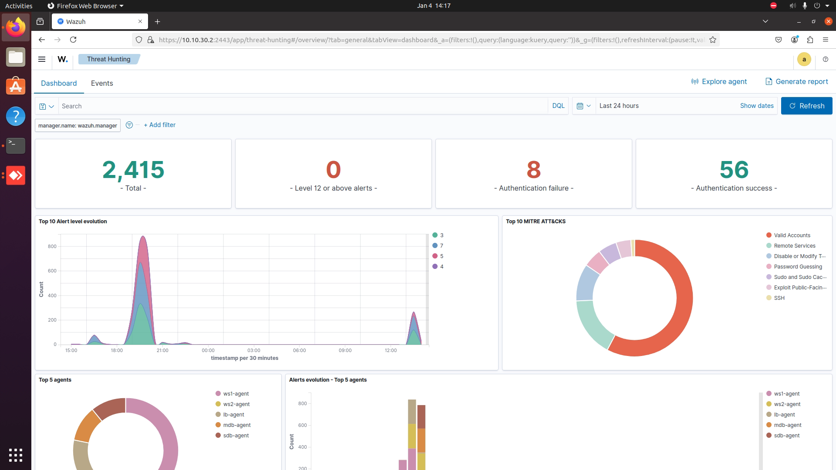Toggle query language via DQL

[x=558, y=106]
